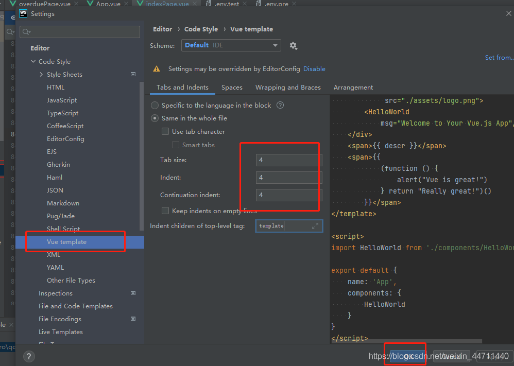Click the Style Sheets scheme indicator icon
Image resolution: width=514 pixels, height=366 pixels.
pos(133,74)
